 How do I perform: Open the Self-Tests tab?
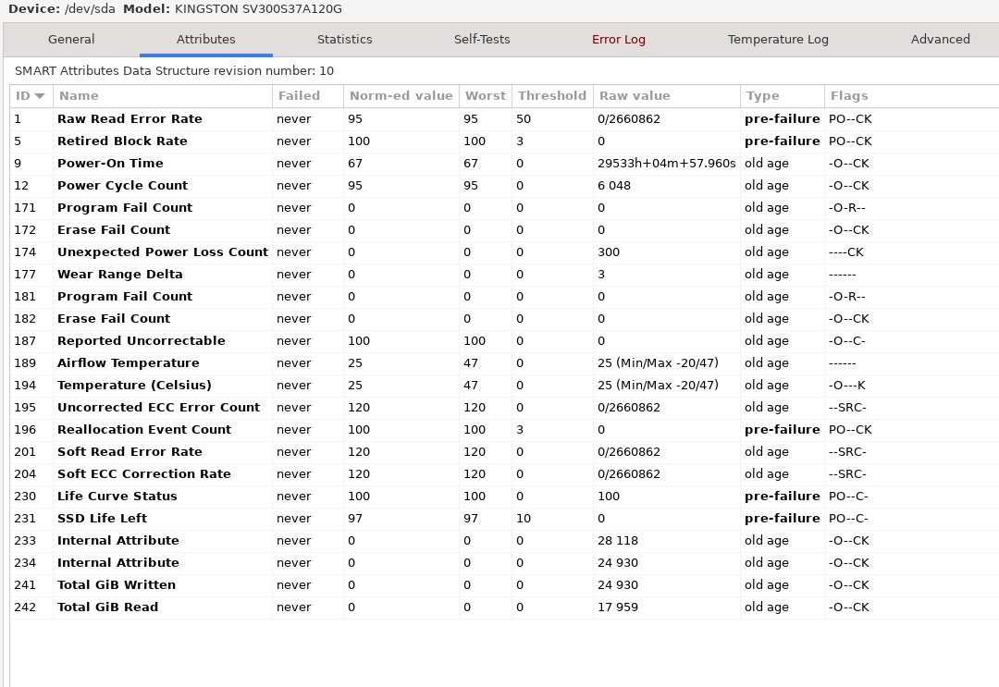(x=482, y=40)
